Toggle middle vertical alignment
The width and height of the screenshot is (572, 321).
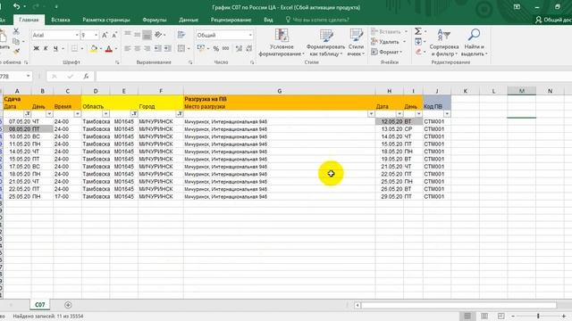click(x=137, y=35)
